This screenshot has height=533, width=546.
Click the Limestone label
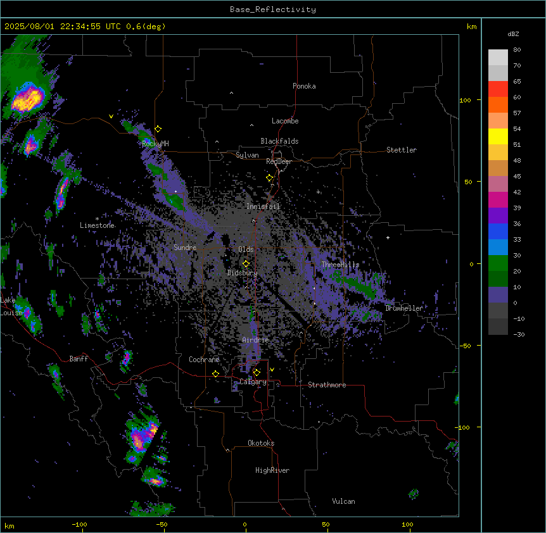click(97, 225)
